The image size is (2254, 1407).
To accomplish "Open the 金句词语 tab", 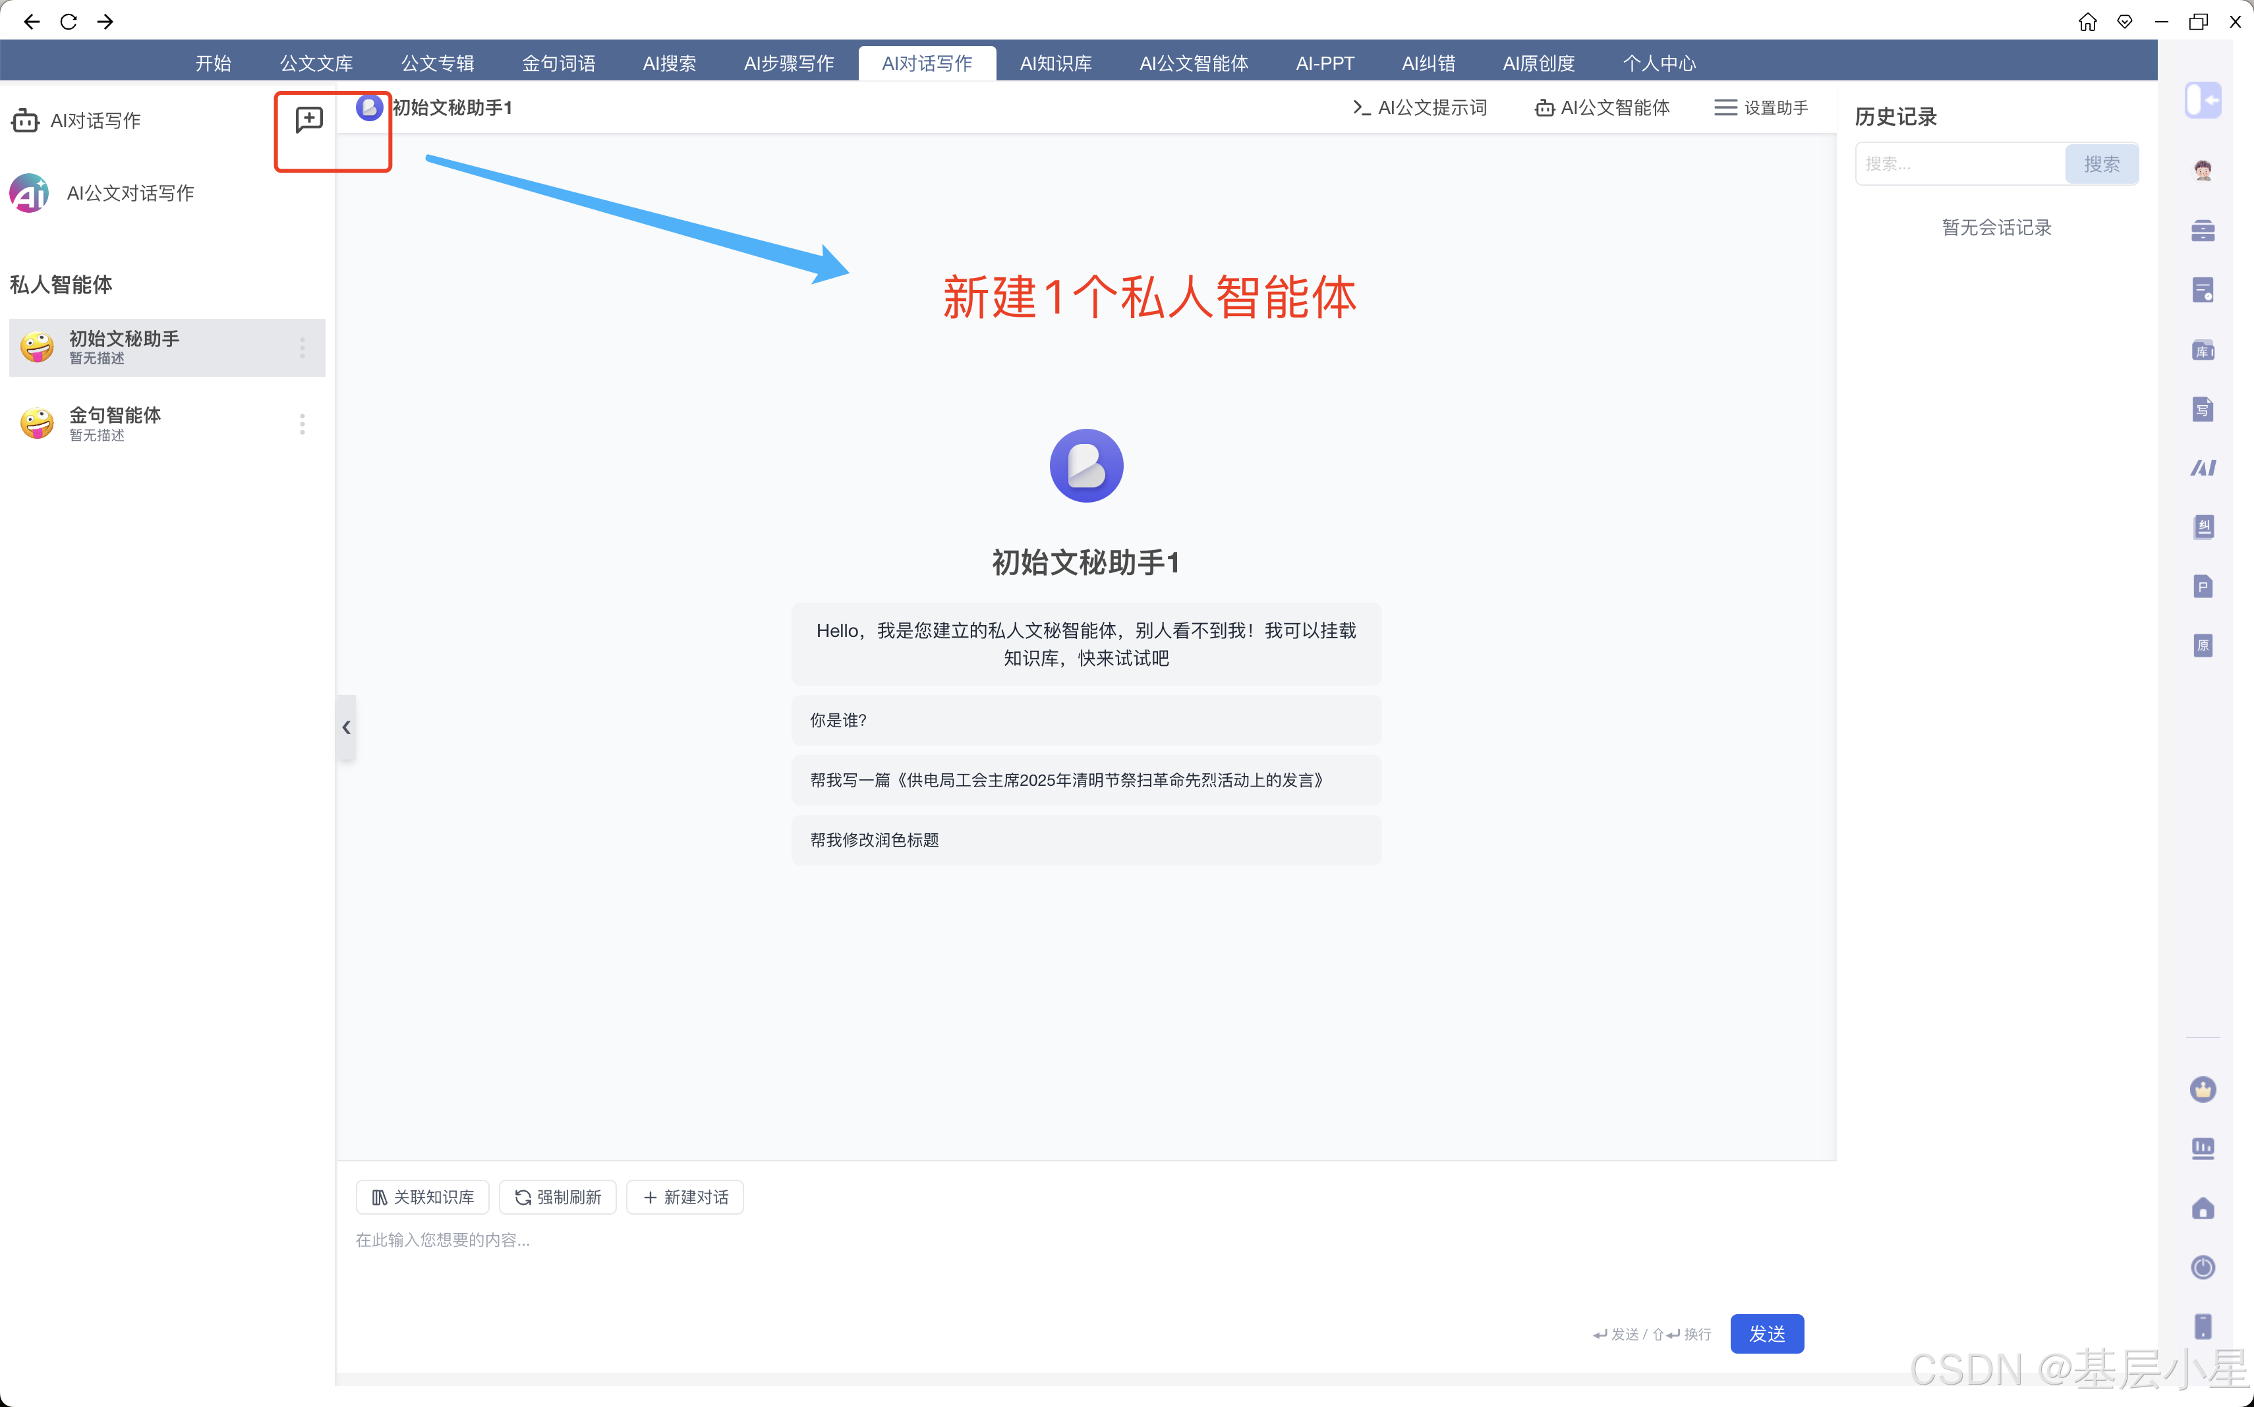I will click(558, 63).
